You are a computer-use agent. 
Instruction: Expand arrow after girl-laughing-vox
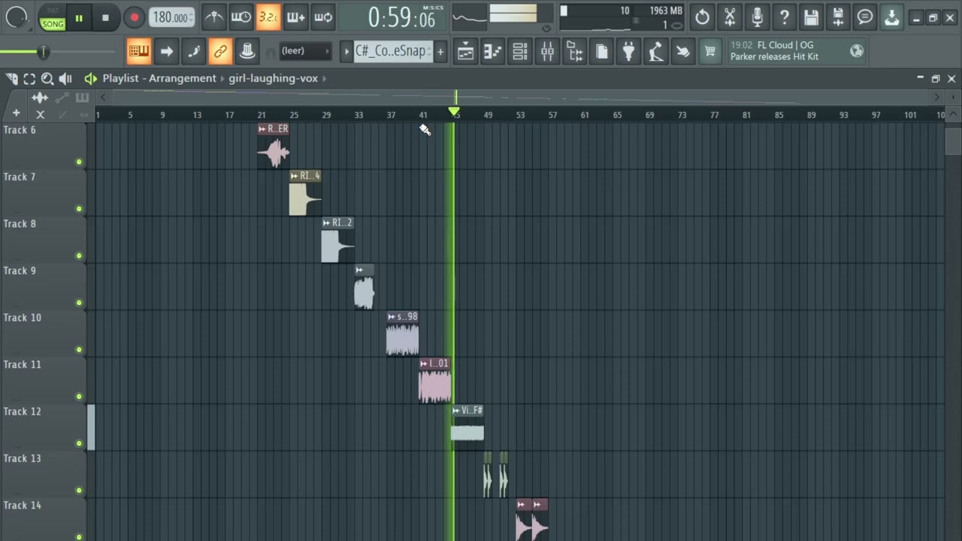(325, 78)
